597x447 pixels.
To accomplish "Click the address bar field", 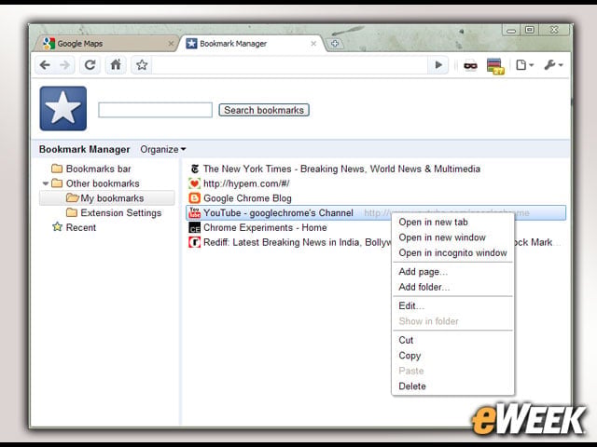I will click(x=290, y=65).
